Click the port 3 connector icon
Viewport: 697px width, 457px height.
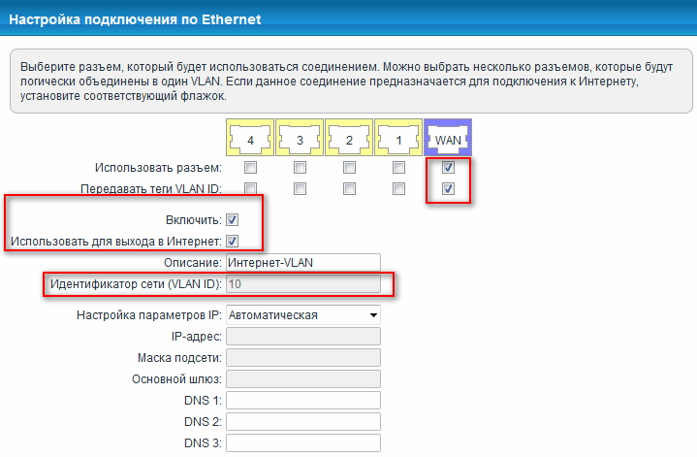tap(299, 140)
